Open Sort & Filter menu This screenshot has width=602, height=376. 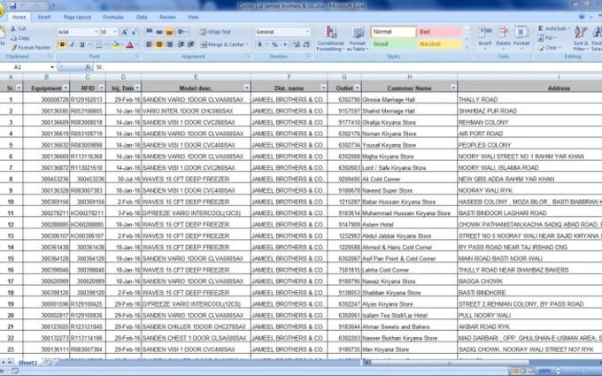click(580, 37)
